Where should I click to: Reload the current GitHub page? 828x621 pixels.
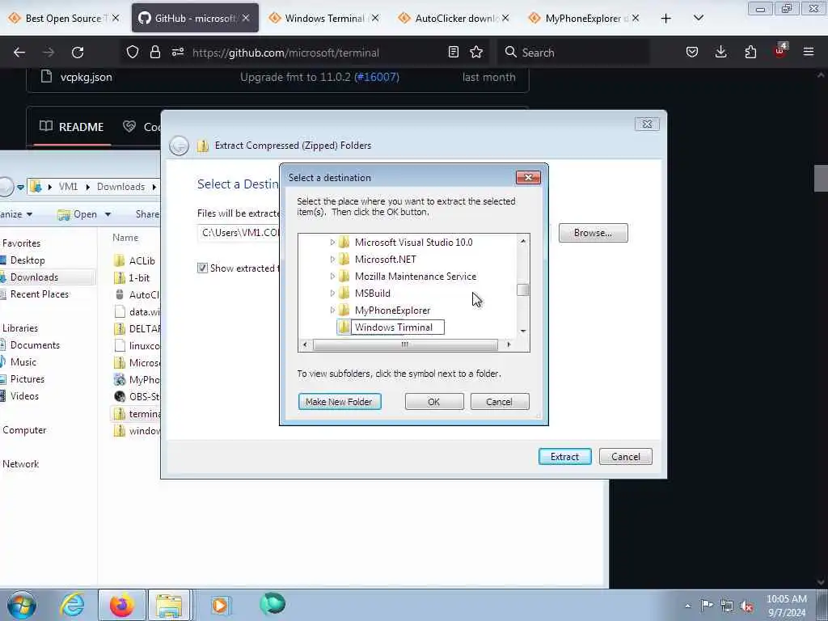78,53
